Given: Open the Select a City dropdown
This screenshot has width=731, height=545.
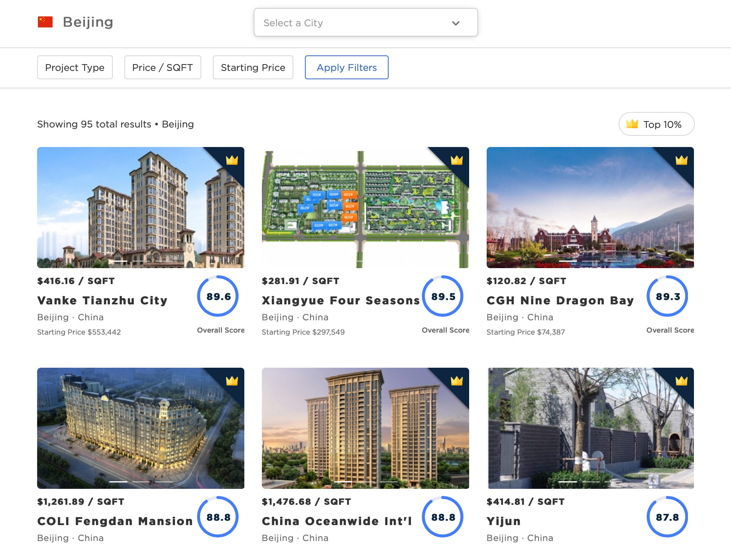Looking at the screenshot, I should [365, 23].
